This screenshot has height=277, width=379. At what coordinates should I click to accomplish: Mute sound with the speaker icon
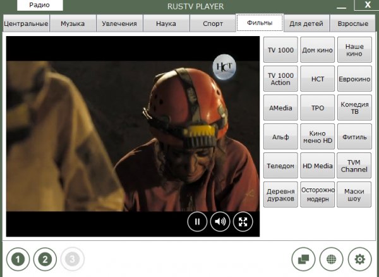pos(220,221)
